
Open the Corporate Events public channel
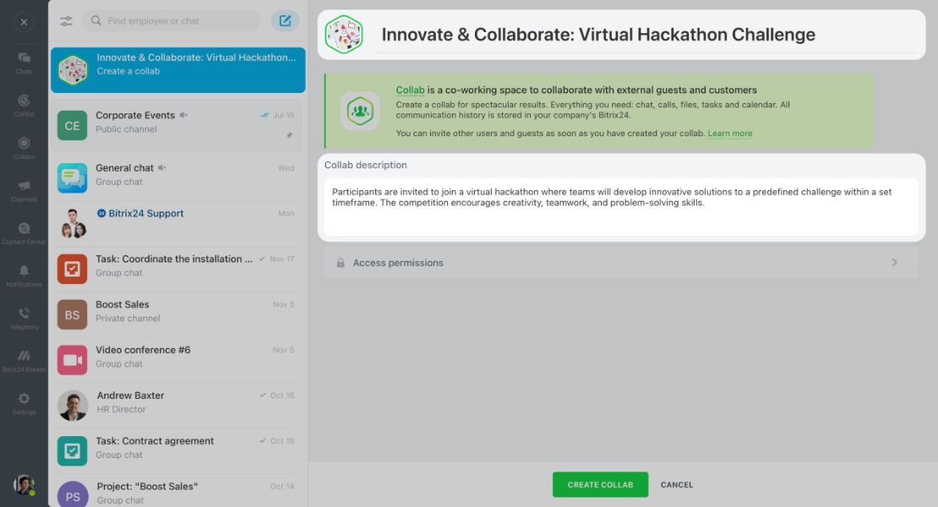[177, 125]
